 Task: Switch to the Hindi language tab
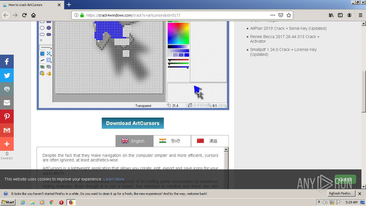point(172,141)
